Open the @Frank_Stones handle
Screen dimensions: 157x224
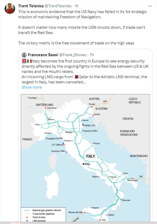coord(73,55)
